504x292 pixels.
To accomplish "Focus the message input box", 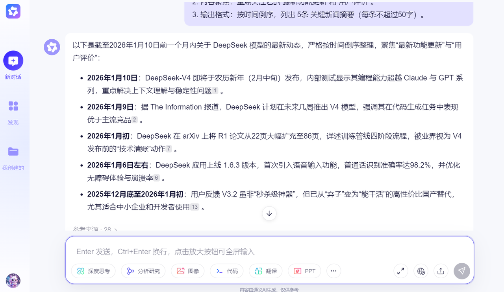I will tap(269, 252).
